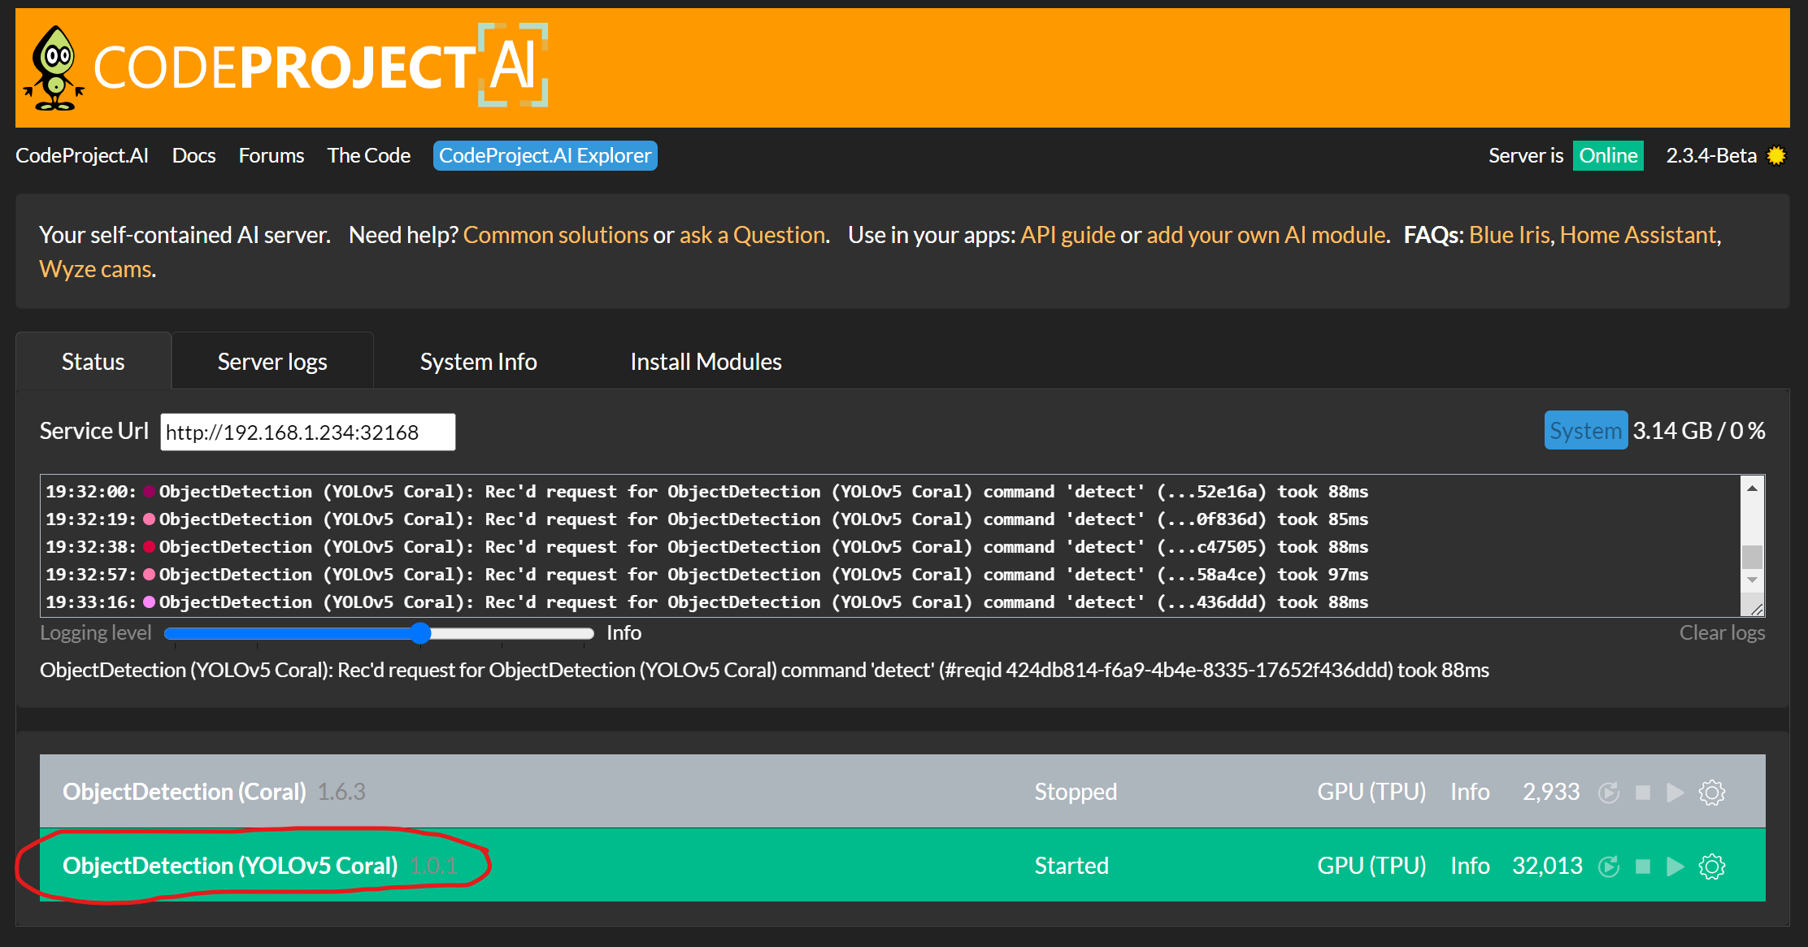
Task: Select the 19:32:00 log entry
Action: [x=707, y=491]
